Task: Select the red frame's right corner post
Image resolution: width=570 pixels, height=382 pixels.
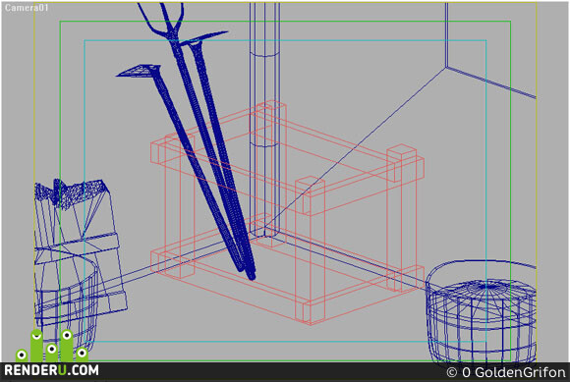Action: click(x=401, y=218)
